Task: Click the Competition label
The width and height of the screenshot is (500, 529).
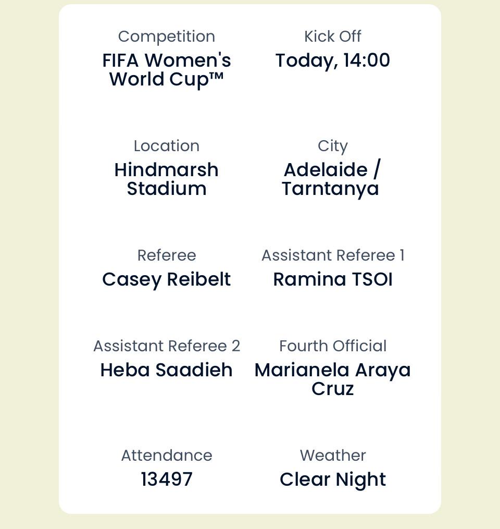Action: point(167,36)
